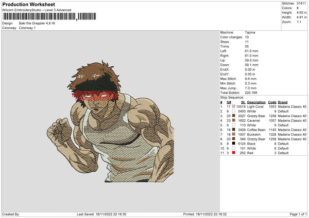Click the 'Colorway 1' value
Screen dimensions: 309x218
coord(27,28)
